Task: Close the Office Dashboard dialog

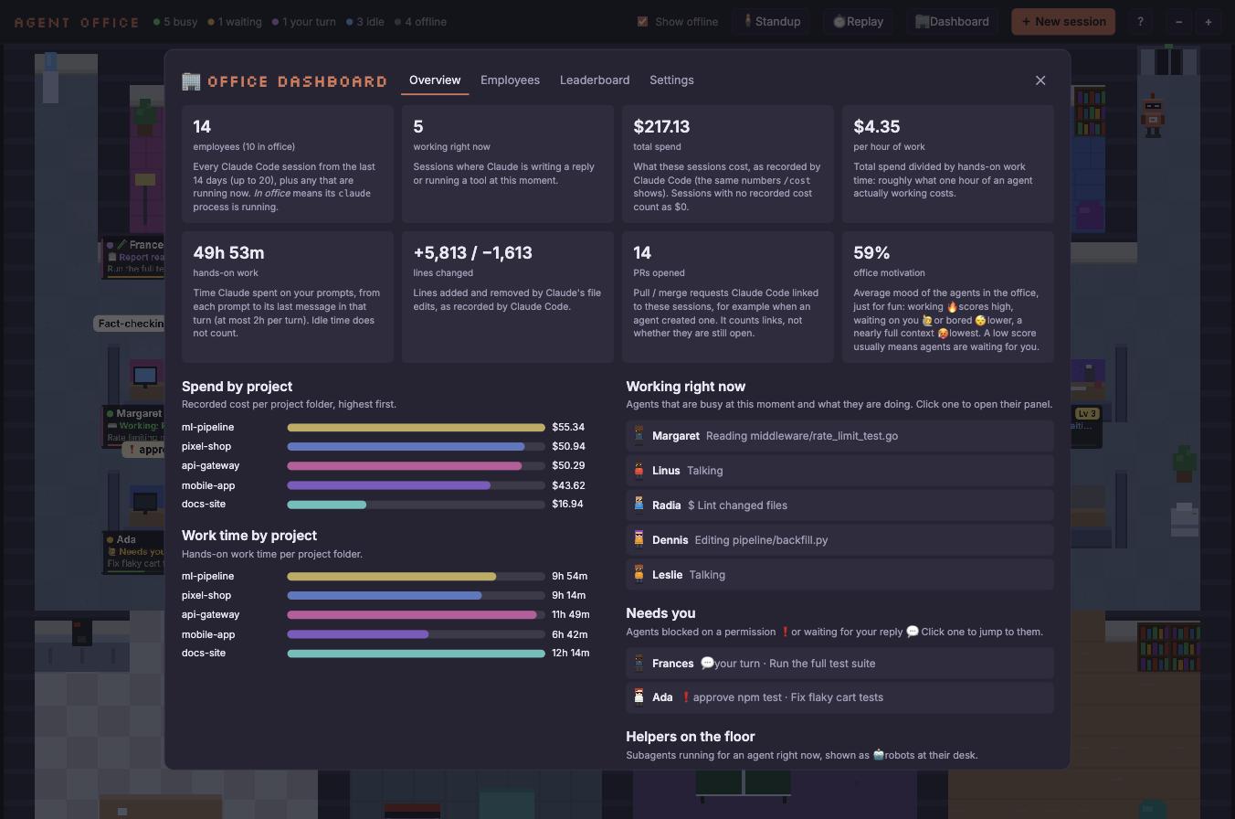Action: point(1040,80)
